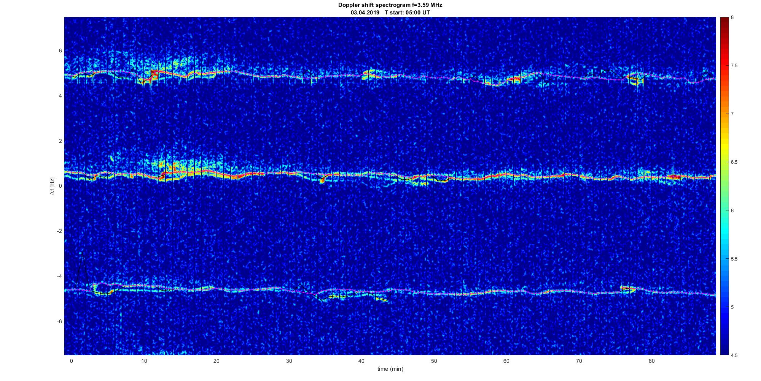
Task: Click the colorbar tick label 8
Action: pos(732,17)
